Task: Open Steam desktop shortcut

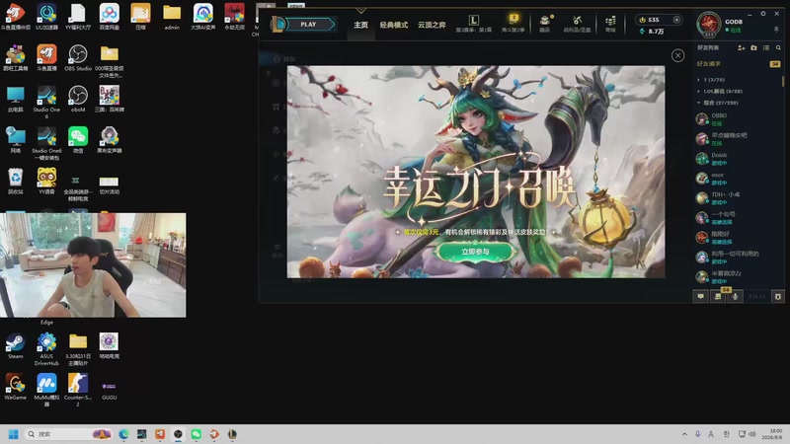Action: coord(15,345)
